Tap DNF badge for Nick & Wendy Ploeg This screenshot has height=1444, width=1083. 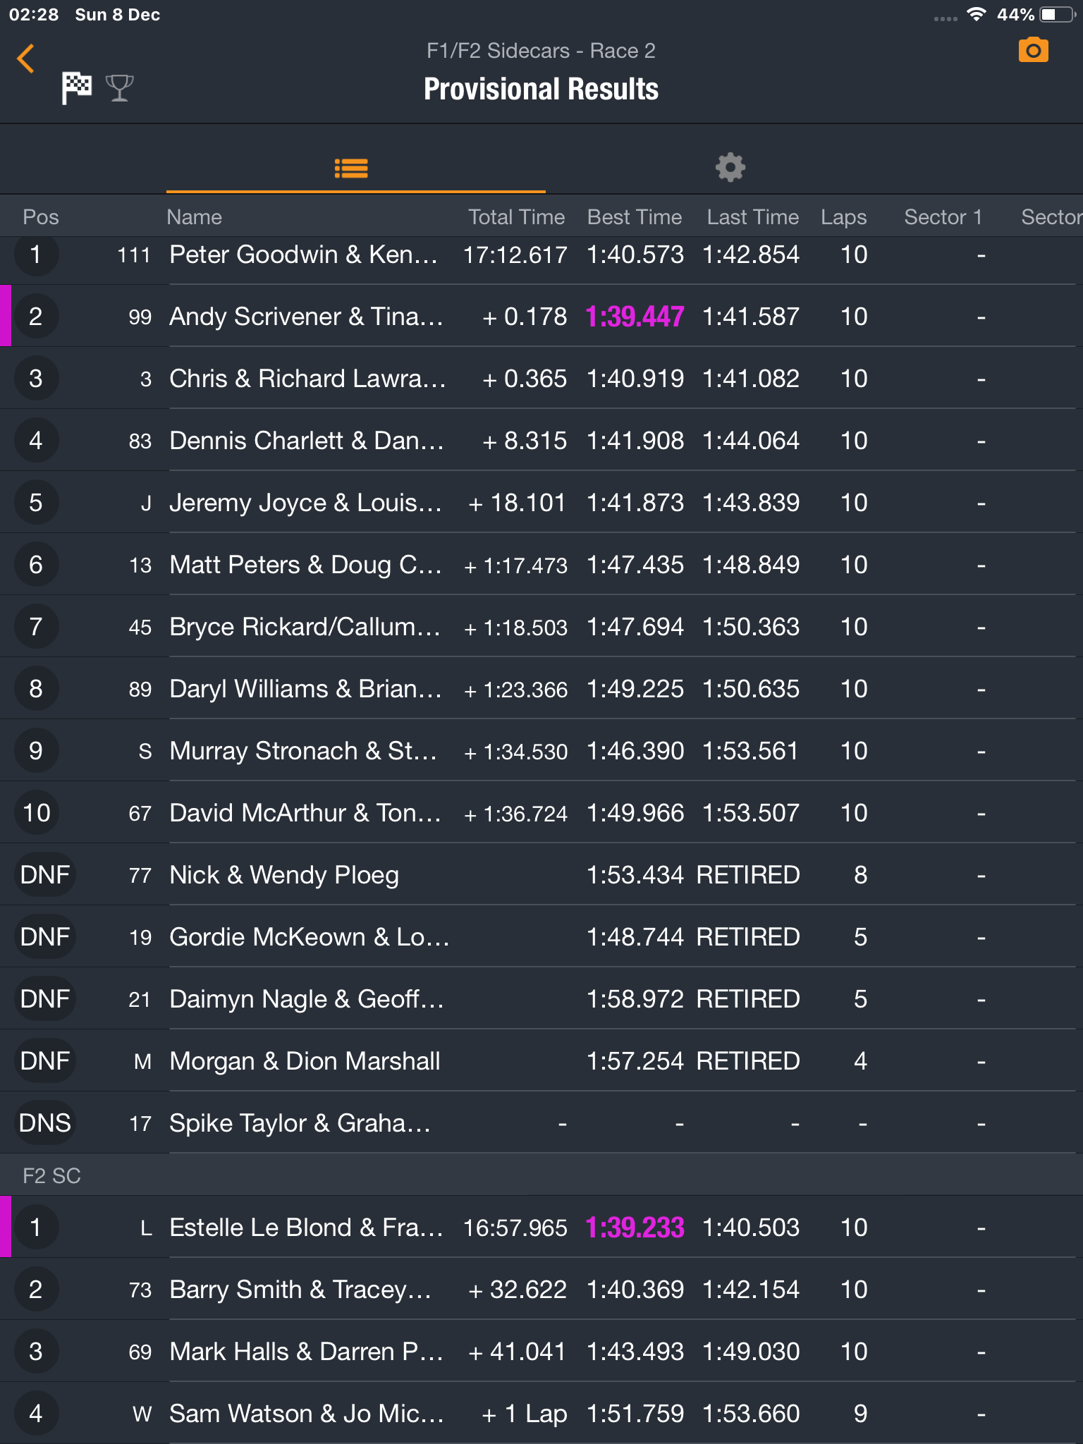(45, 875)
